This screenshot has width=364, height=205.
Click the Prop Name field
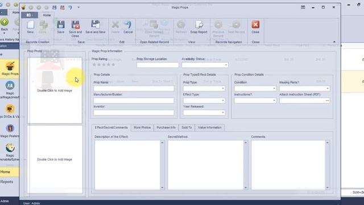click(x=134, y=89)
